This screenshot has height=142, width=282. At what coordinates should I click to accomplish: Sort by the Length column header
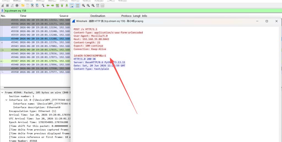(137, 16)
